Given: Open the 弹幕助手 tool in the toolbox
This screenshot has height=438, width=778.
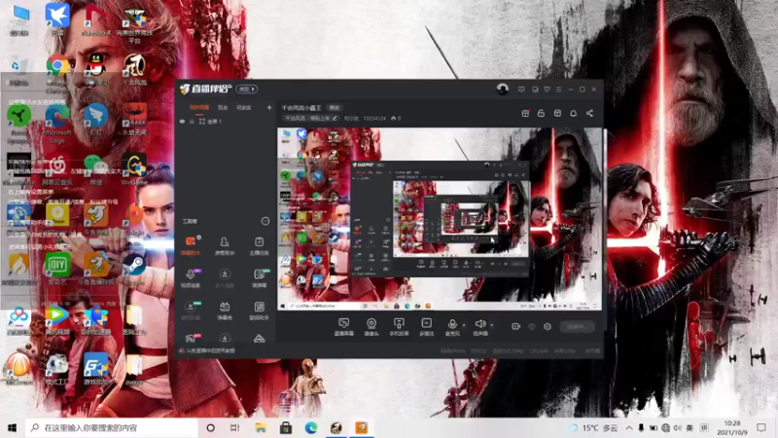Looking at the screenshot, I should [190, 246].
